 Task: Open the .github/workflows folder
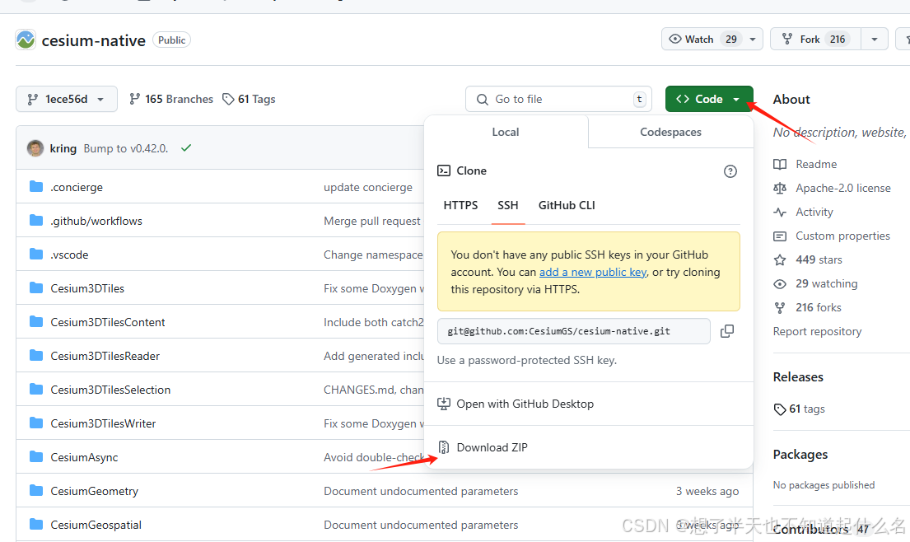pyautogui.click(x=96, y=221)
